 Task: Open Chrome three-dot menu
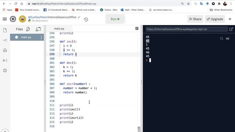(231, 4)
